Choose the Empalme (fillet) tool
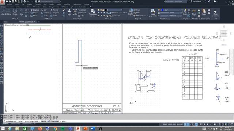Image resolution: width=234 pixels, height=131 pixels. click(x=55, y=13)
